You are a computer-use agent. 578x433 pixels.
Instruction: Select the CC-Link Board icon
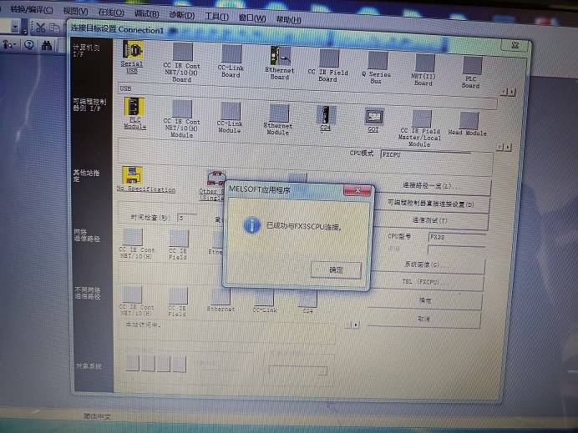[x=231, y=54]
